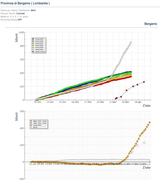Toggle the Running window OFF switch

click(x=20, y=19)
